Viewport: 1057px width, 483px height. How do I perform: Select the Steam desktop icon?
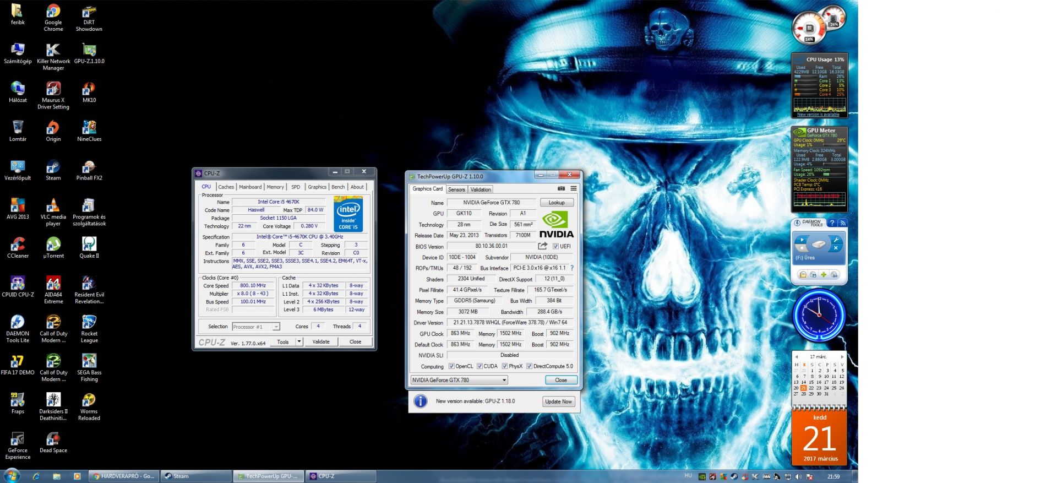(53, 171)
